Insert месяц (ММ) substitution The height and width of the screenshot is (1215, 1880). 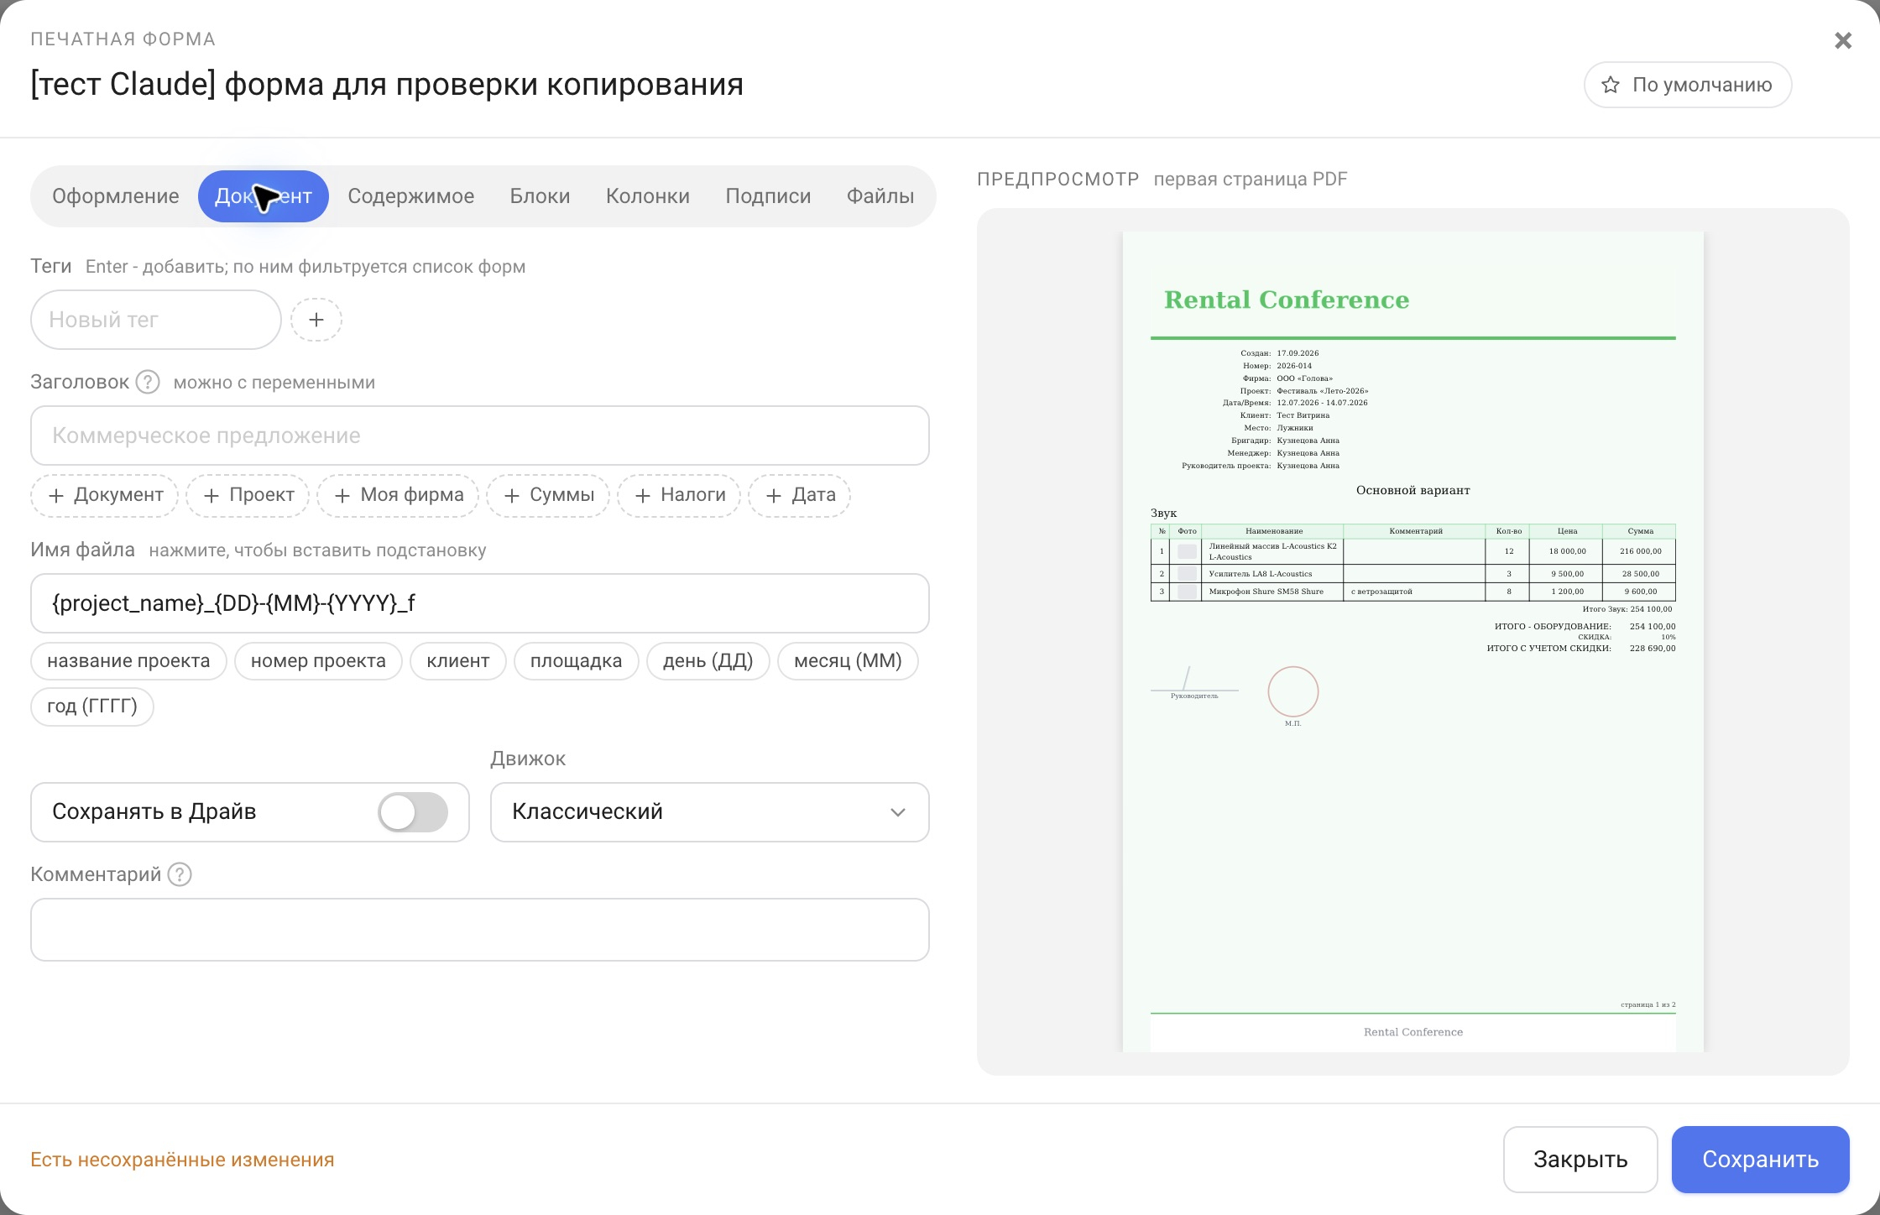tap(848, 661)
